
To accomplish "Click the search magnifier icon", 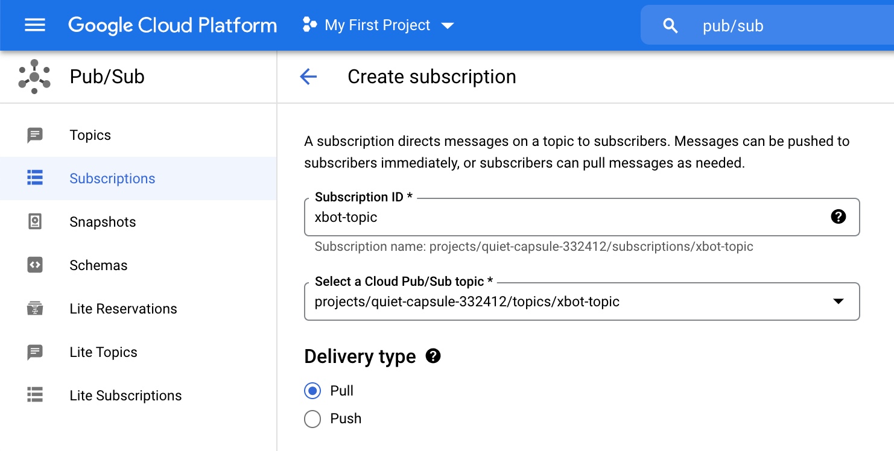I will 670,26.
